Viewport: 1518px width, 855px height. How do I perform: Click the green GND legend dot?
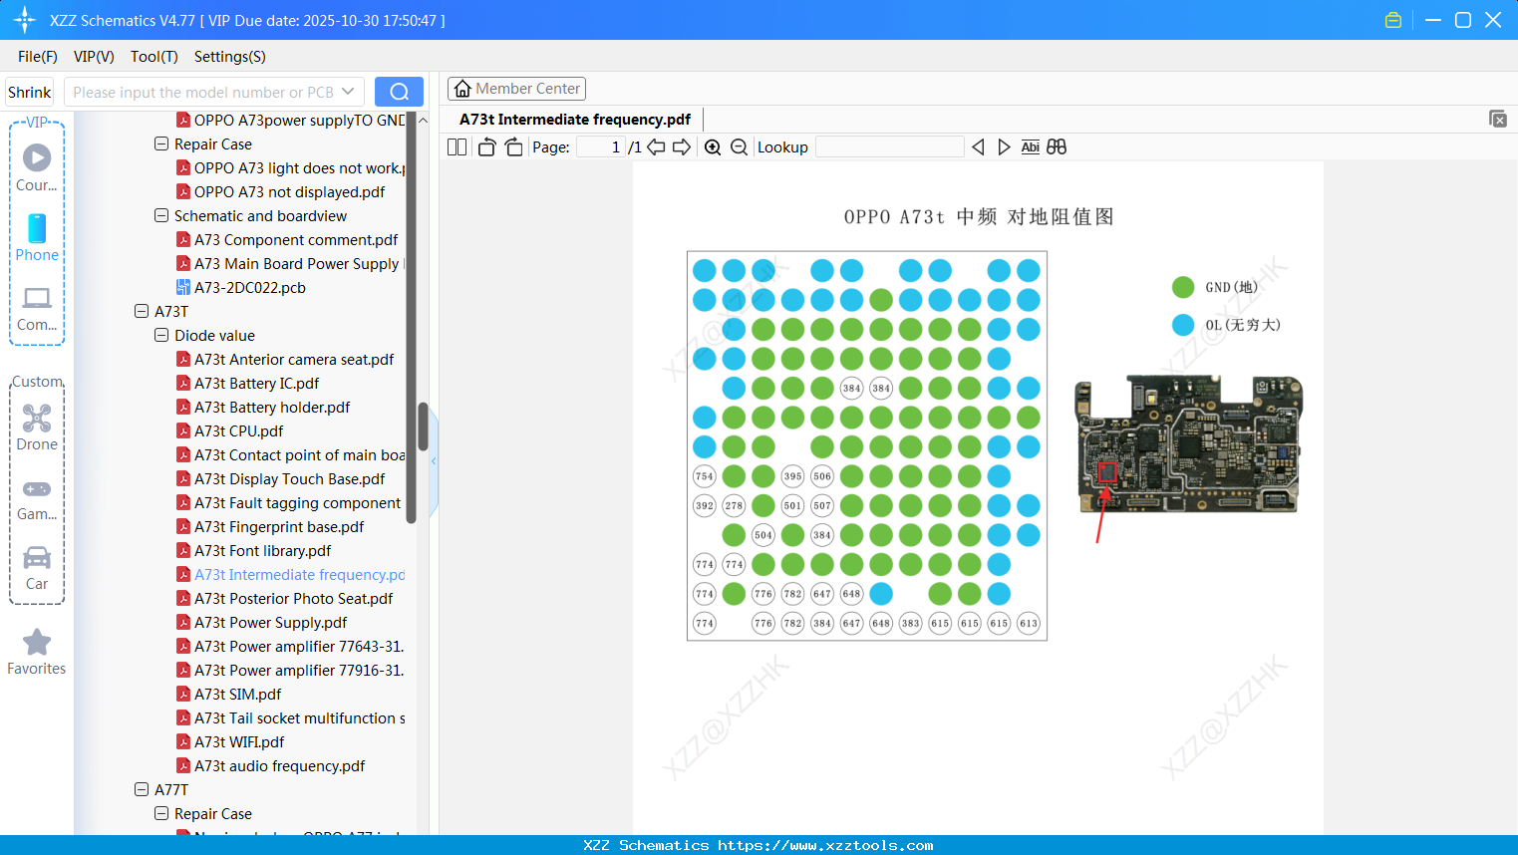pos(1183,287)
